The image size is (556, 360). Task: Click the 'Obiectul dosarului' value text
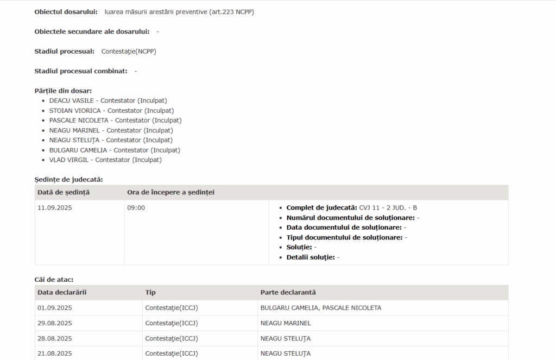pyautogui.click(x=179, y=12)
